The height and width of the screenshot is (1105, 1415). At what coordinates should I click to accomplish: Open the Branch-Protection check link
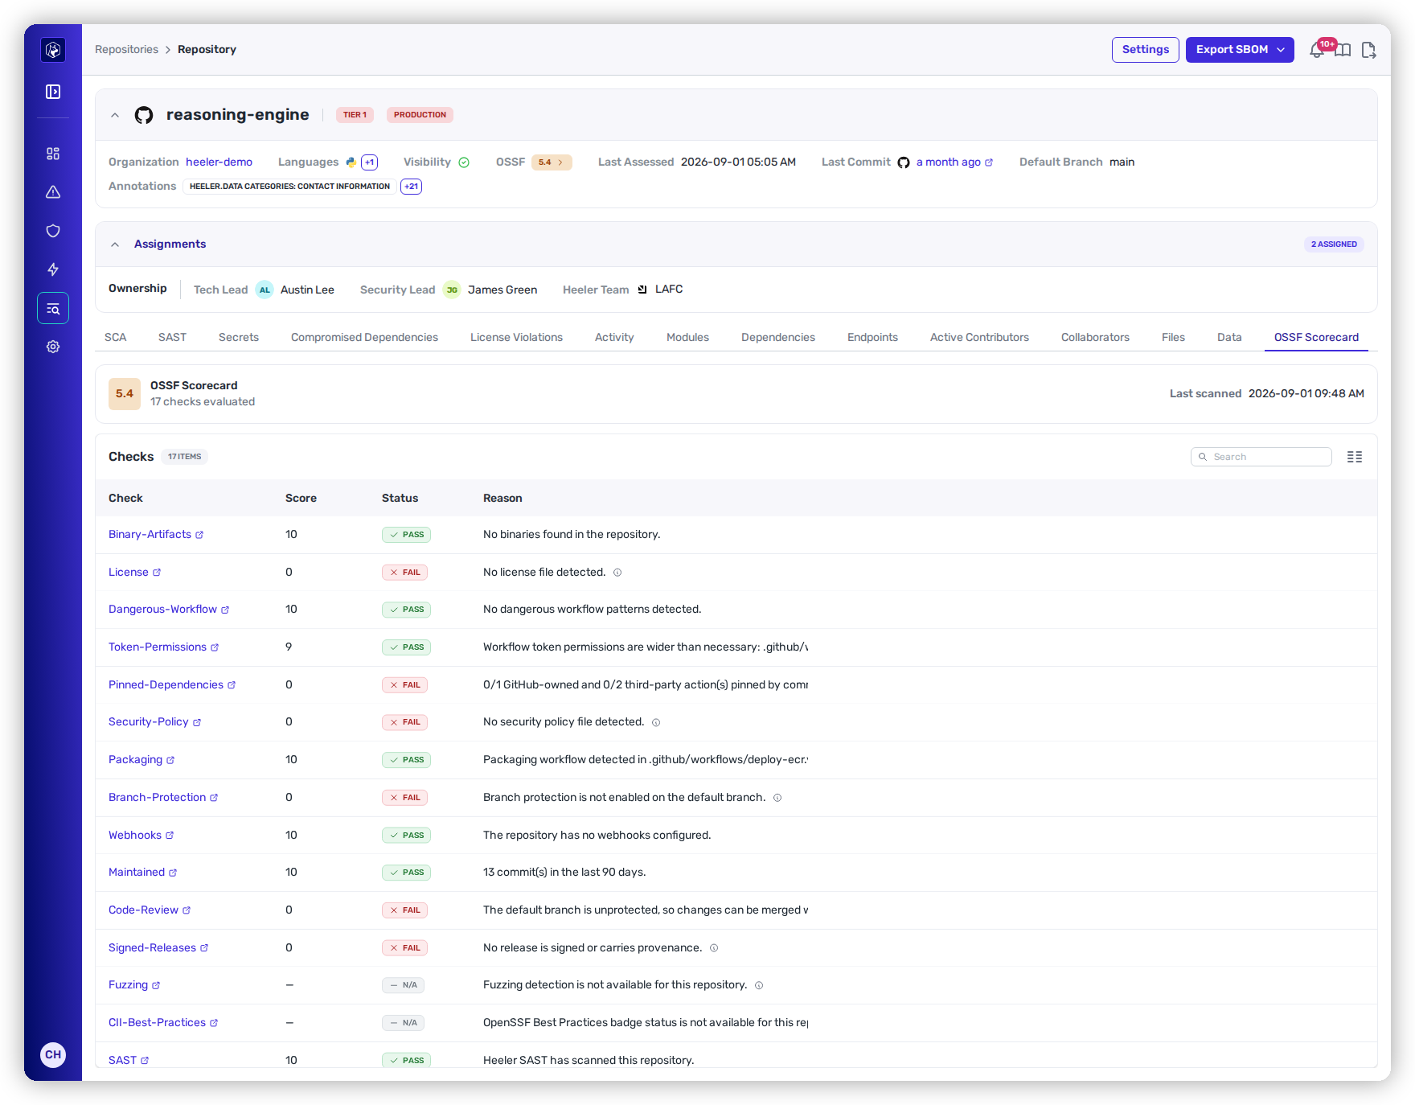point(163,798)
